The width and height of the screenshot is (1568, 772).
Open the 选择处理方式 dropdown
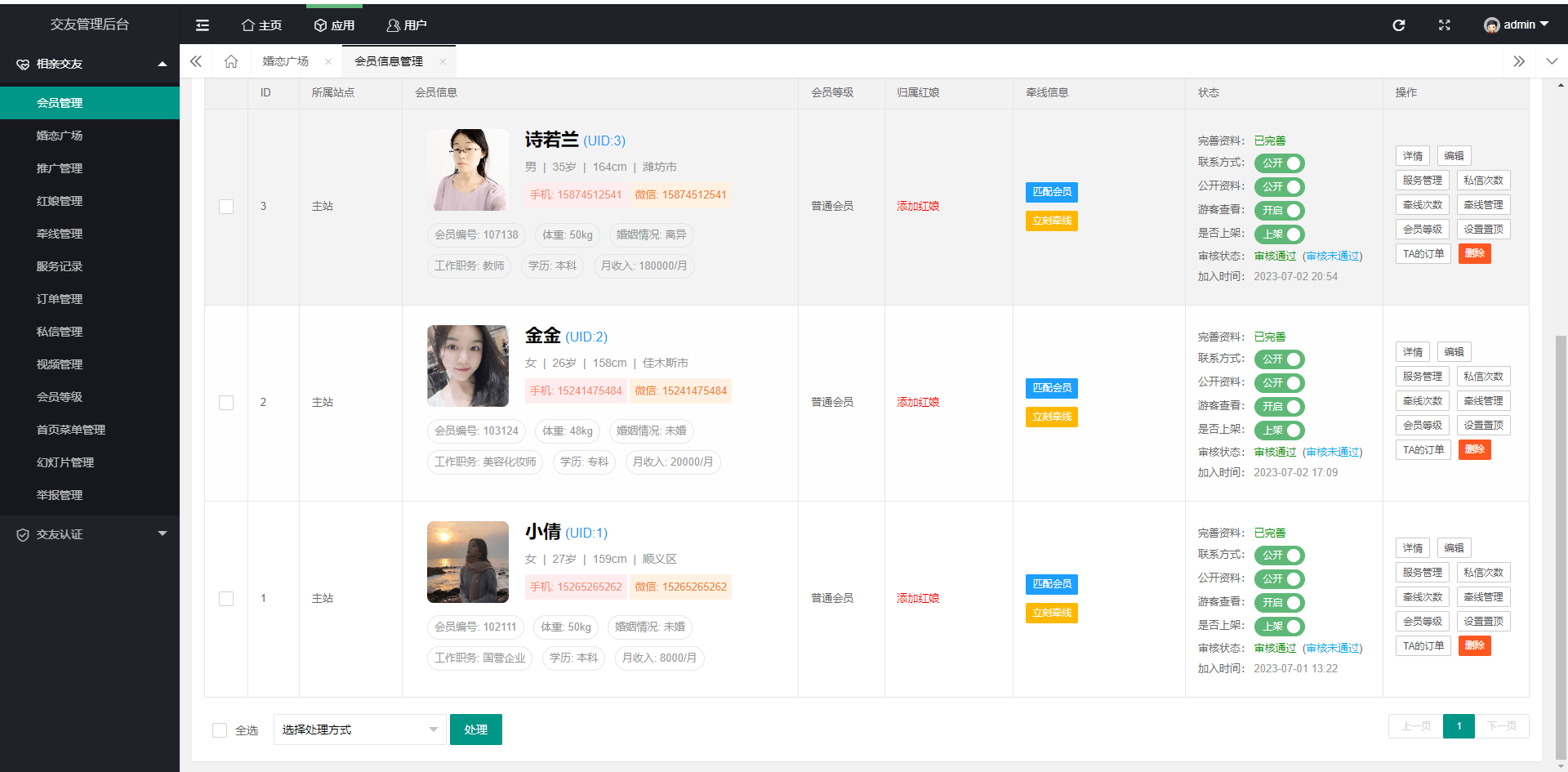coord(360,730)
